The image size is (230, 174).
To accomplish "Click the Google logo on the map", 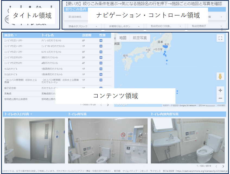I will coord(122,105).
